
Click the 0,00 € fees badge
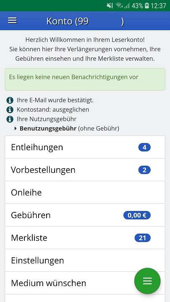tap(137, 215)
